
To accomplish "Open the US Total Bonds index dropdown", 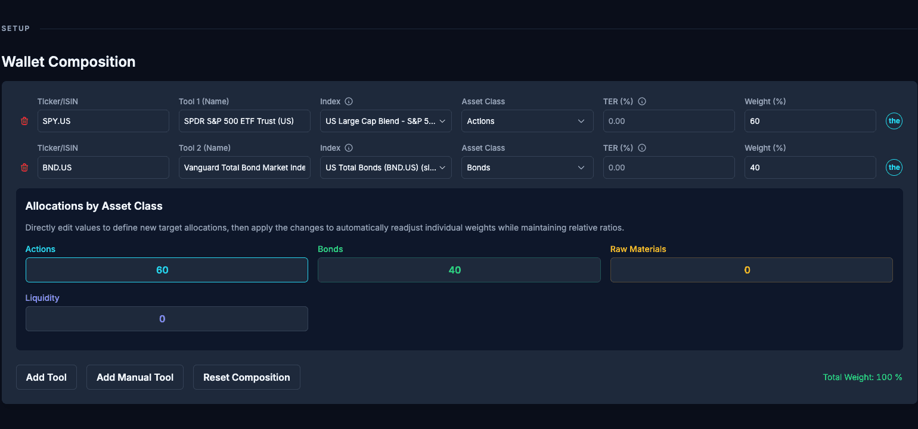I will [x=386, y=167].
